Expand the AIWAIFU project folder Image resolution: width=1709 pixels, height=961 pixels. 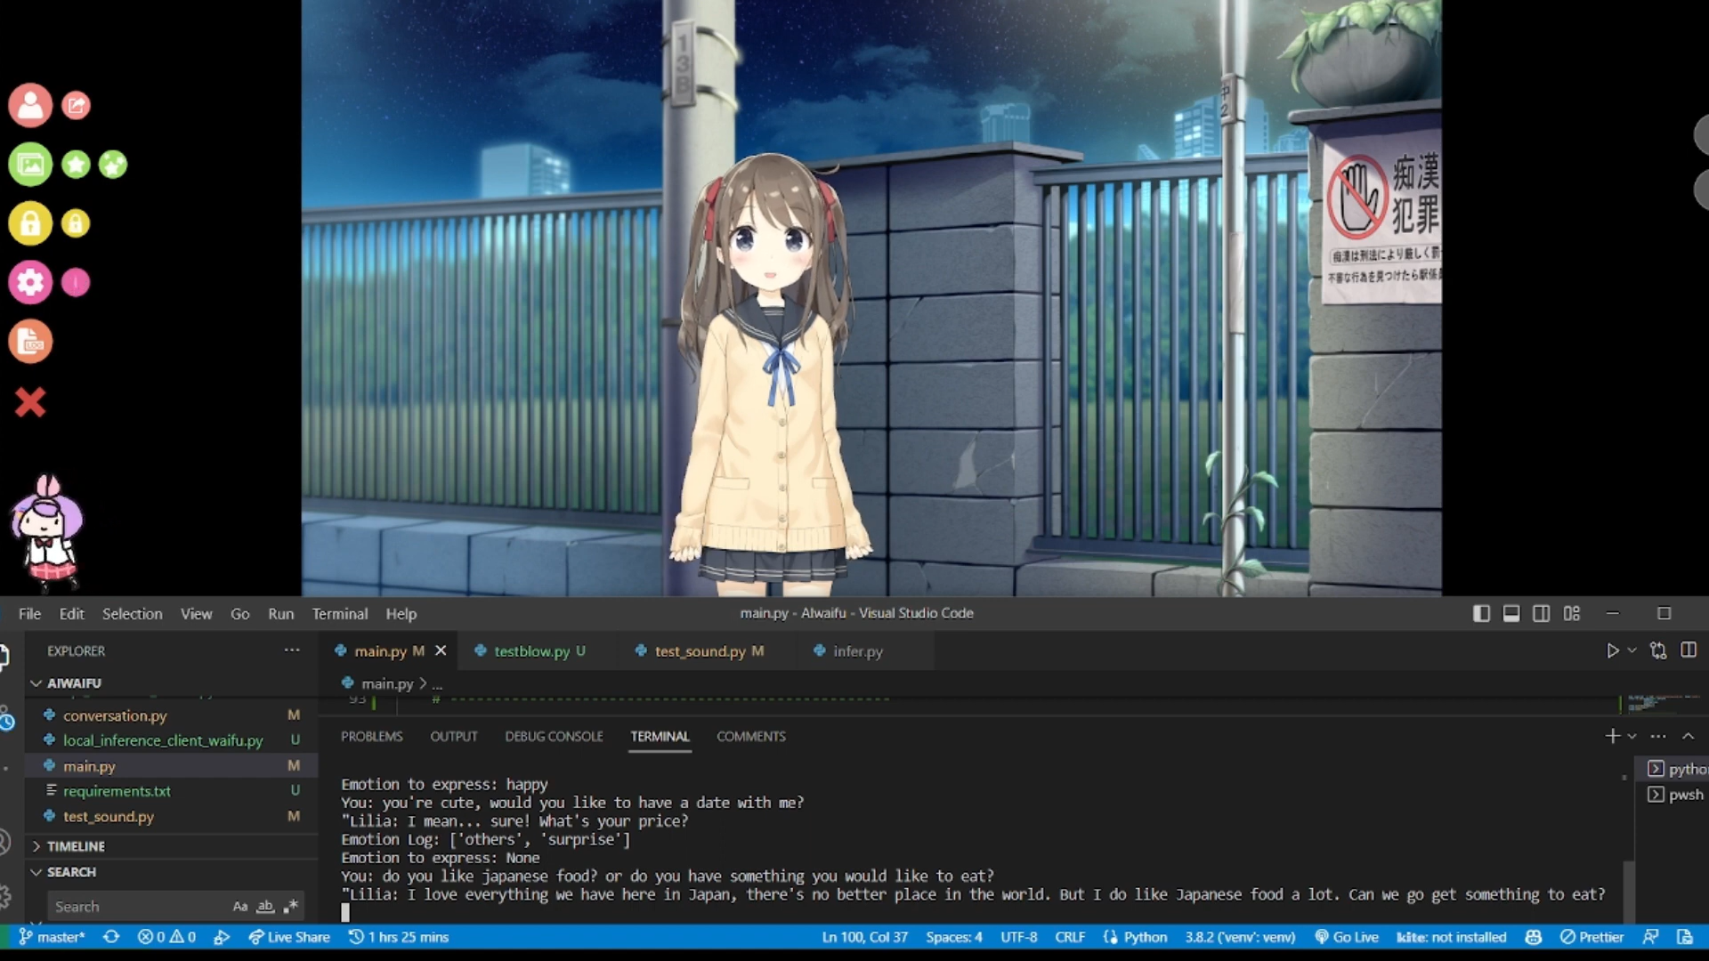[x=34, y=682]
